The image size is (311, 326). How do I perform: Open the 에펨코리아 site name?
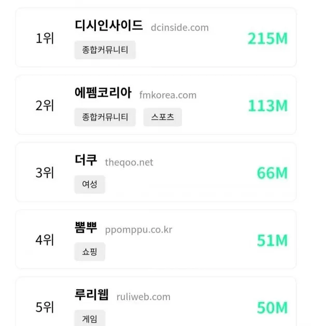point(103,93)
